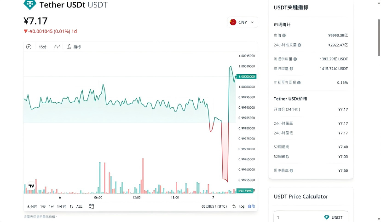The width and height of the screenshot is (381, 222).
Task: Click the USDT amount input field
Action: coord(311,217)
